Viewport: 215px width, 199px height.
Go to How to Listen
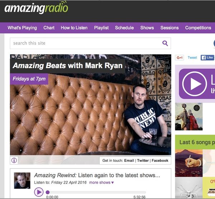pos(74,28)
